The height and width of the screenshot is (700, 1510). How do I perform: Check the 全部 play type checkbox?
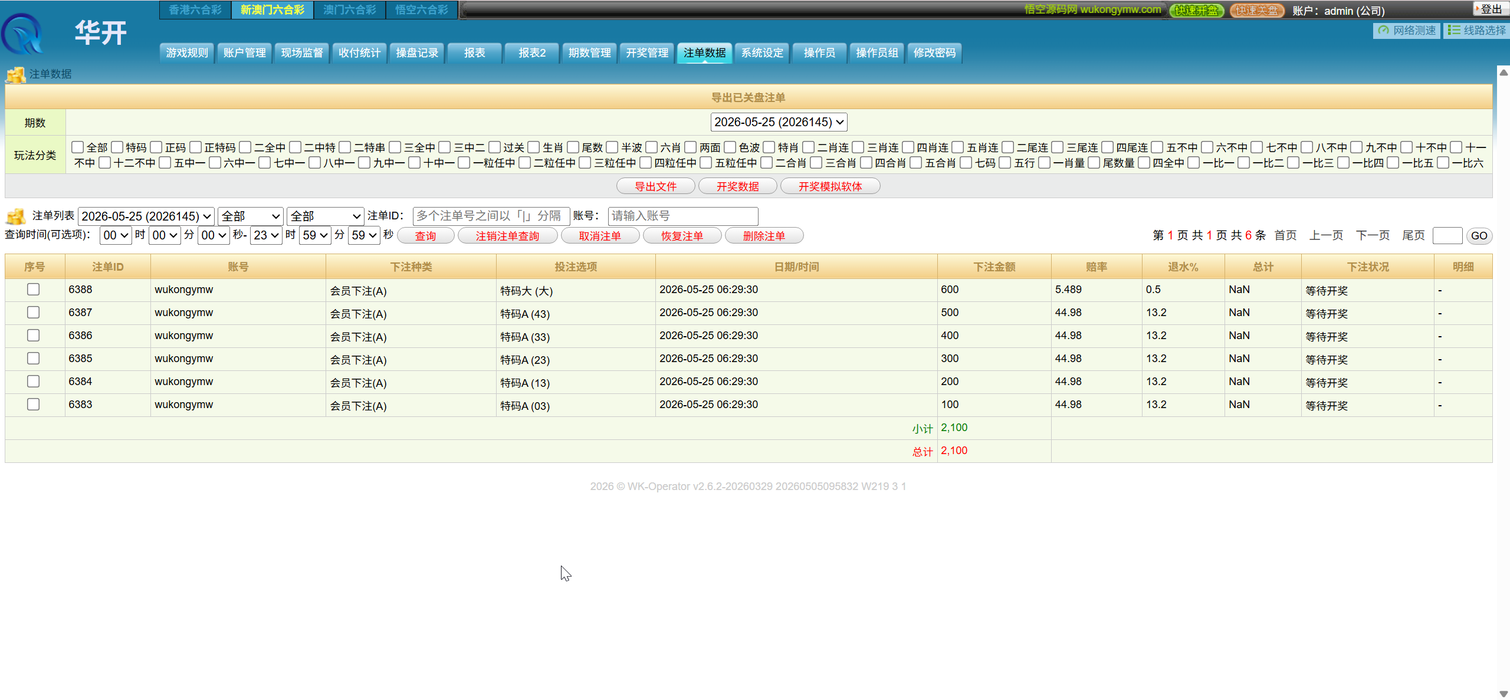pos(77,147)
